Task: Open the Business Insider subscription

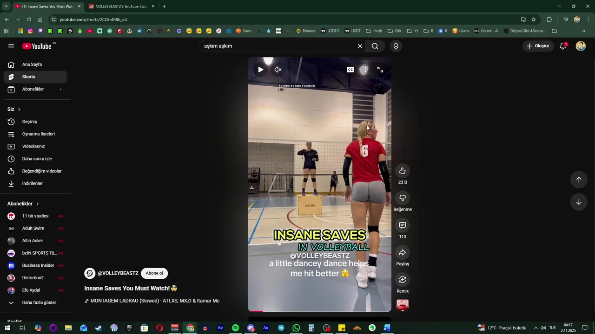Action: coord(36,265)
